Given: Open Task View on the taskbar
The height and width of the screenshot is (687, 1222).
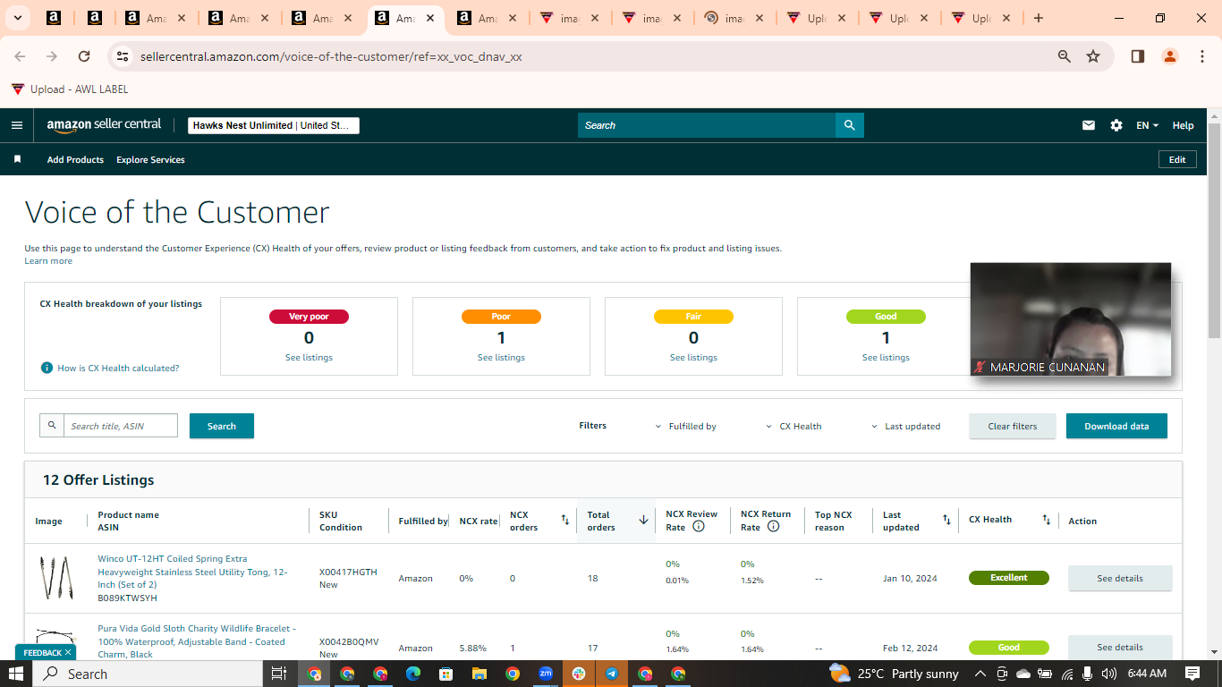Looking at the screenshot, I should [x=278, y=674].
